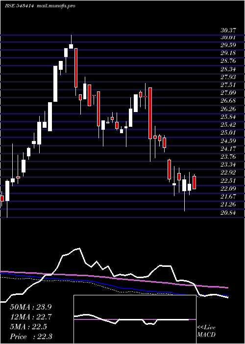The image size is (245, 344).
Task: Click the 27.93 price axis label
Action: (228, 77)
